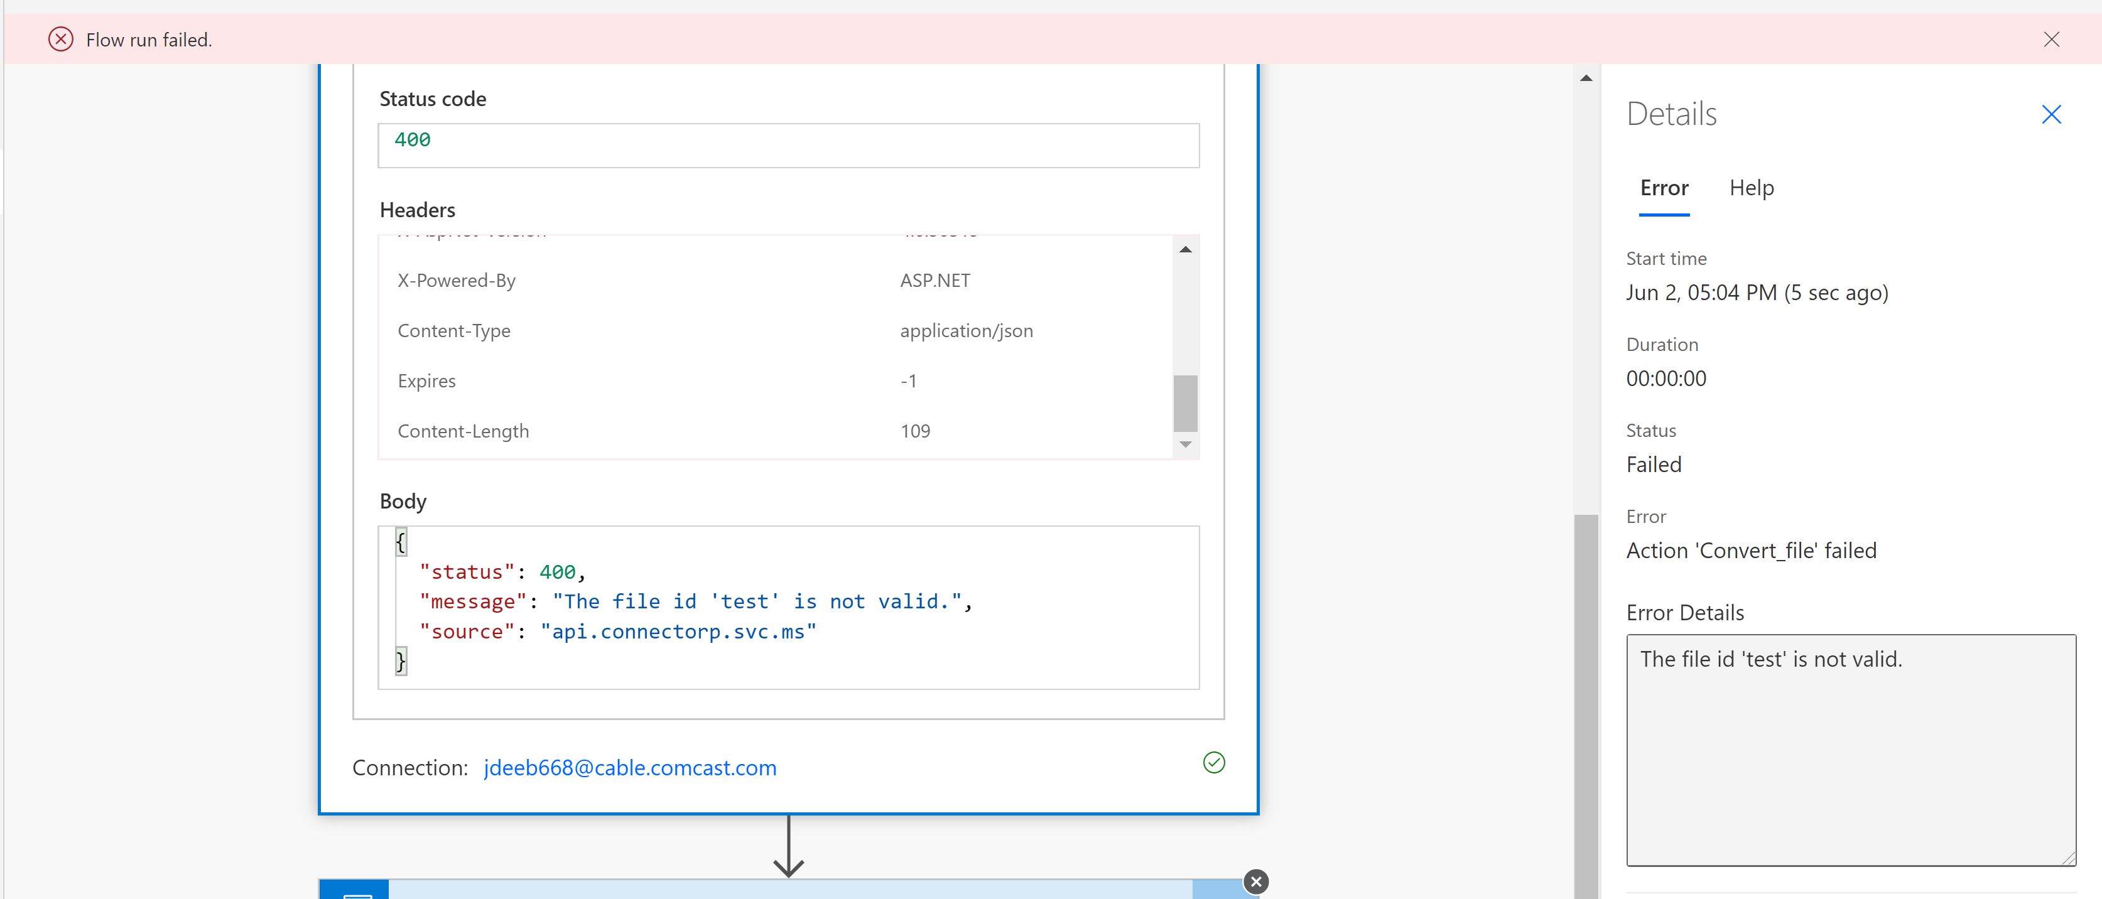The image size is (2102, 899).
Task: Click the 'Action Convert_file failed' error text
Action: pyautogui.click(x=1751, y=550)
